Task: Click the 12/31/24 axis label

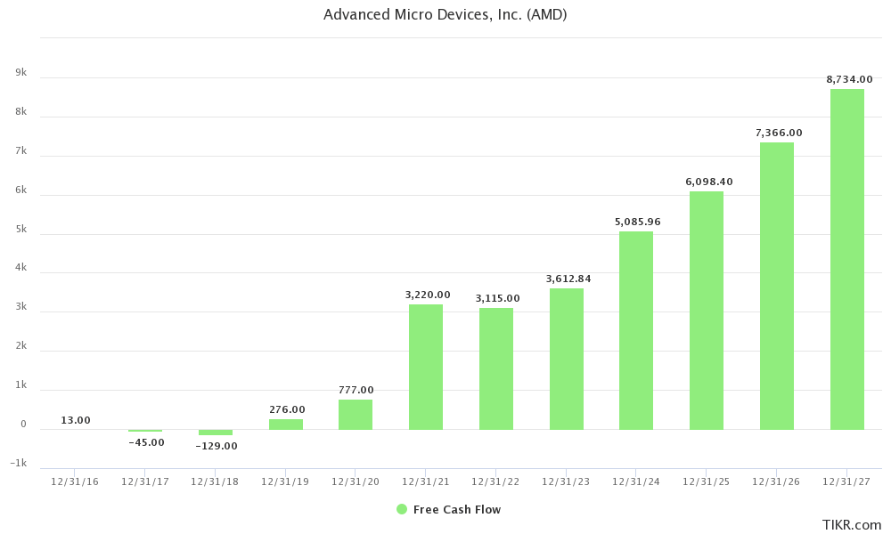Action: click(635, 479)
